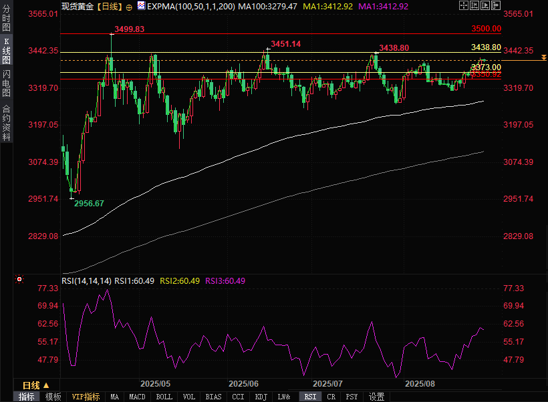Click the EXPMA(100,50,1,1,200) parameter label
The width and height of the screenshot is (548, 402).
pyautogui.click(x=191, y=6)
